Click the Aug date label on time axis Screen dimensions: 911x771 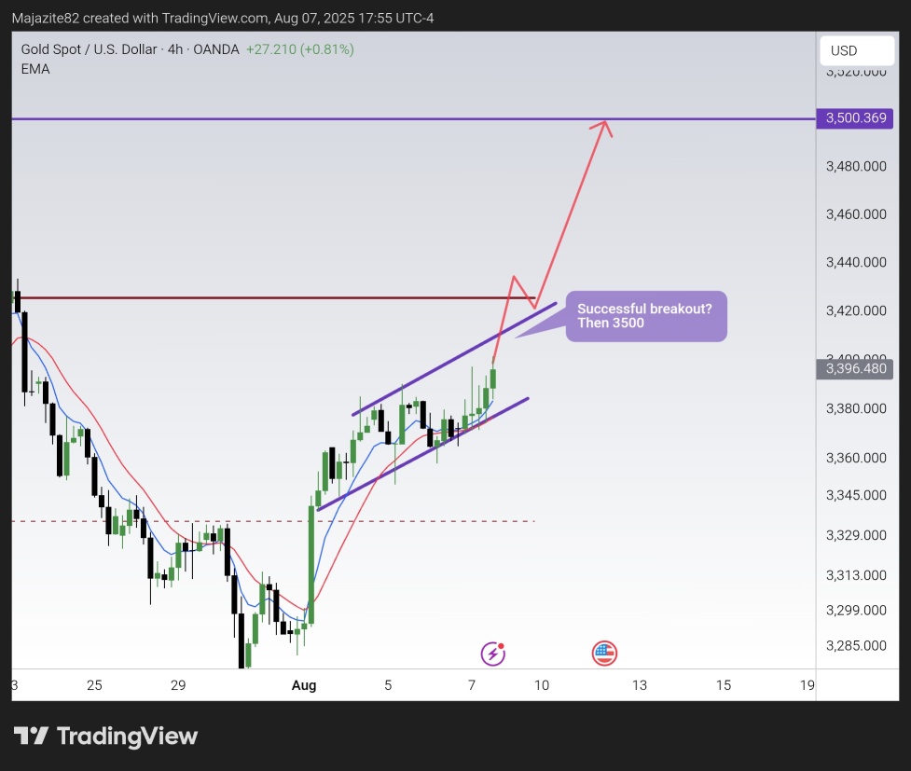304,685
